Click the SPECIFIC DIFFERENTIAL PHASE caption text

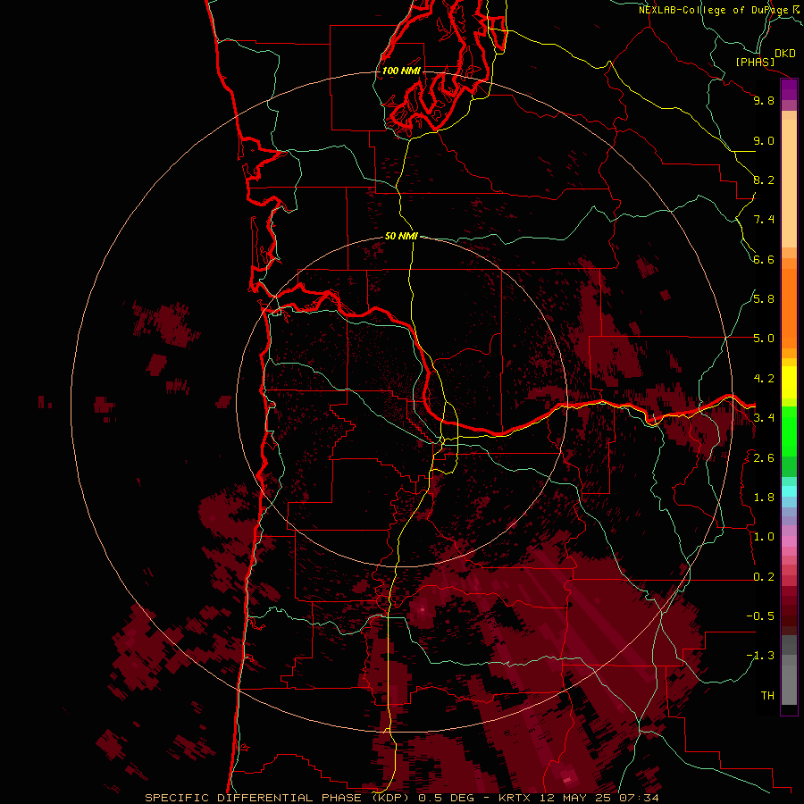[254, 798]
